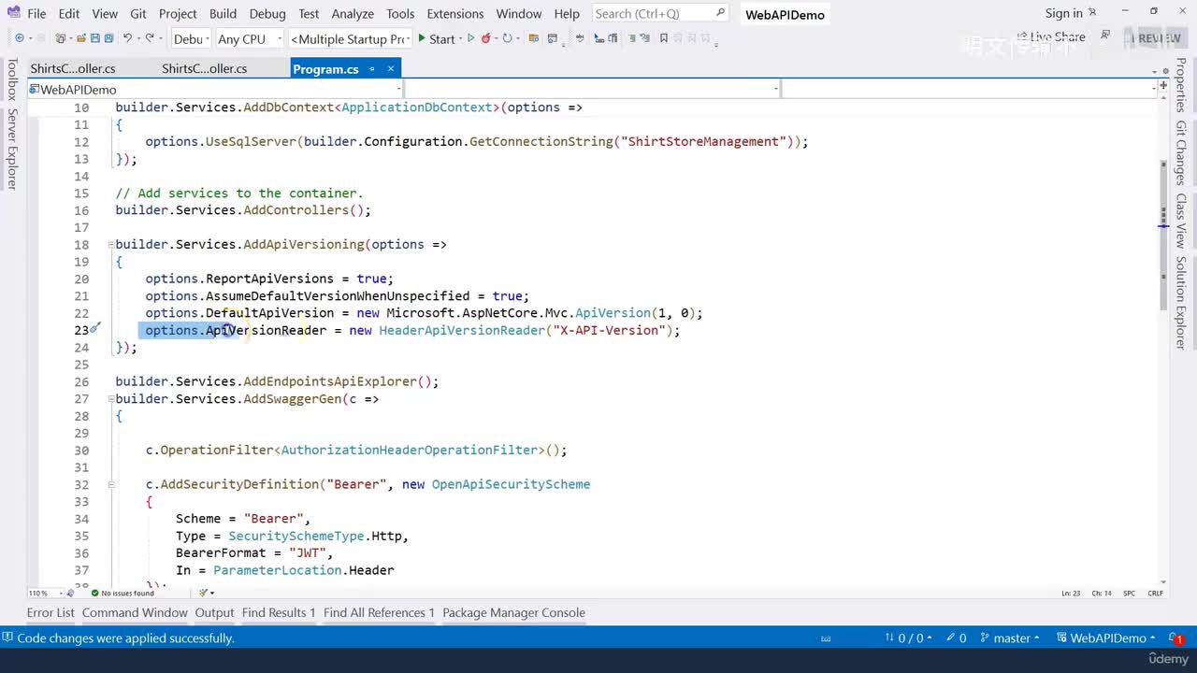Open the Package Manager Console tab
The image size is (1197, 673).
tap(513, 612)
